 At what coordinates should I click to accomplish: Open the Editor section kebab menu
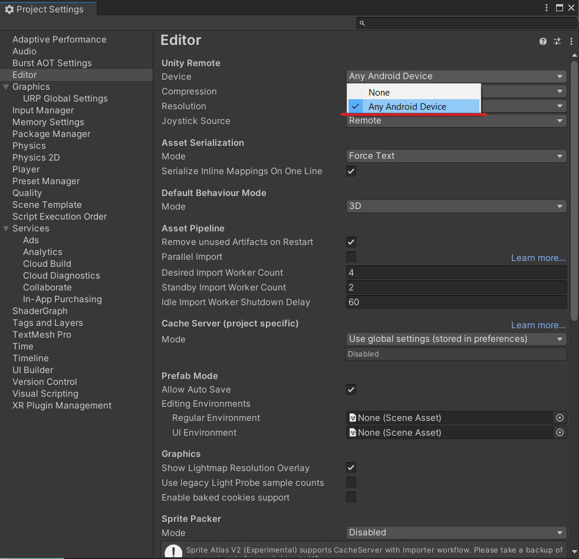coord(571,41)
